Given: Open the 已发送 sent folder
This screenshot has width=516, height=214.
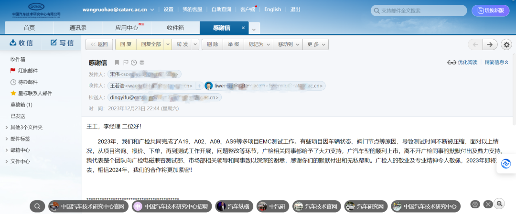Looking at the screenshot, I should 18,116.
